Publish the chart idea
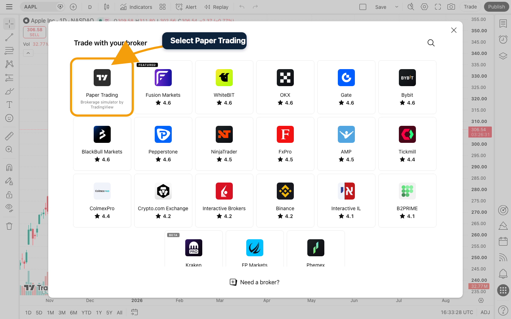 (x=496, y=7)
